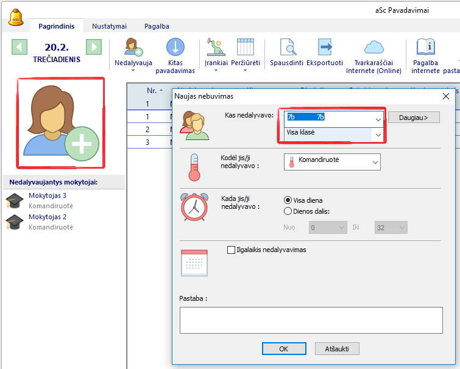The image size is (460, 369).
Task: Go to next day with right arrow
Action: tap(93, 47)
